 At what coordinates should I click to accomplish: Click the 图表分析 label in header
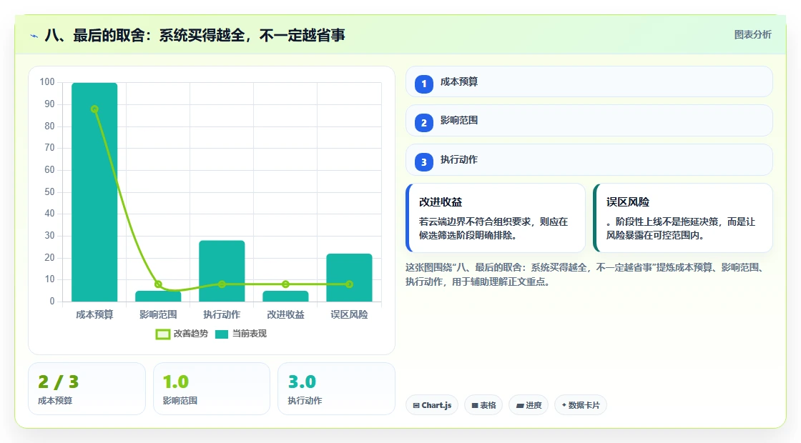[752, 35]
